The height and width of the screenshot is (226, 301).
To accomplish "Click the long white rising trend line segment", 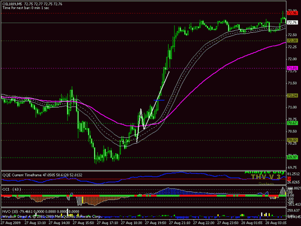I will [x=157, y=100].
